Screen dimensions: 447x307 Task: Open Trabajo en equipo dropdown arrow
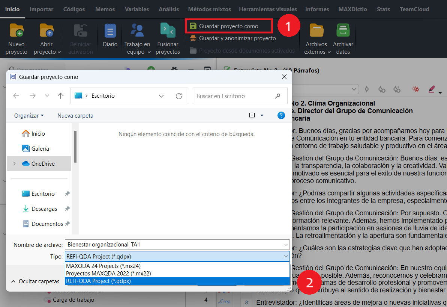pos(149,52)
